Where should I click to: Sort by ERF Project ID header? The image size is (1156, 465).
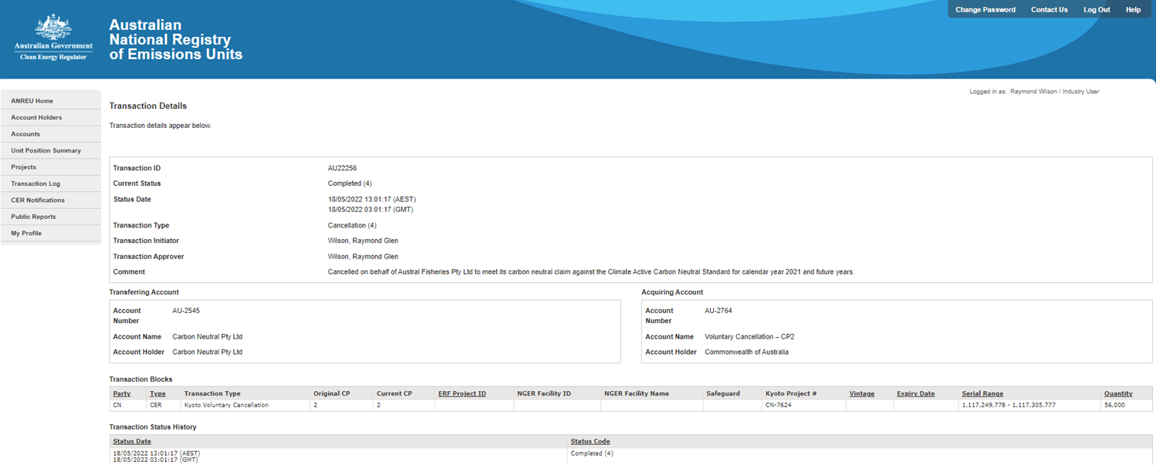click(x=461, y=393)
